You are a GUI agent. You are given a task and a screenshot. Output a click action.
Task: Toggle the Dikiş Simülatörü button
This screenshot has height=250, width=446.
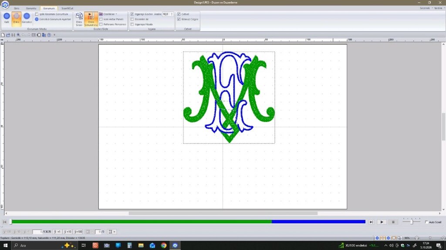tap(91, 19)
